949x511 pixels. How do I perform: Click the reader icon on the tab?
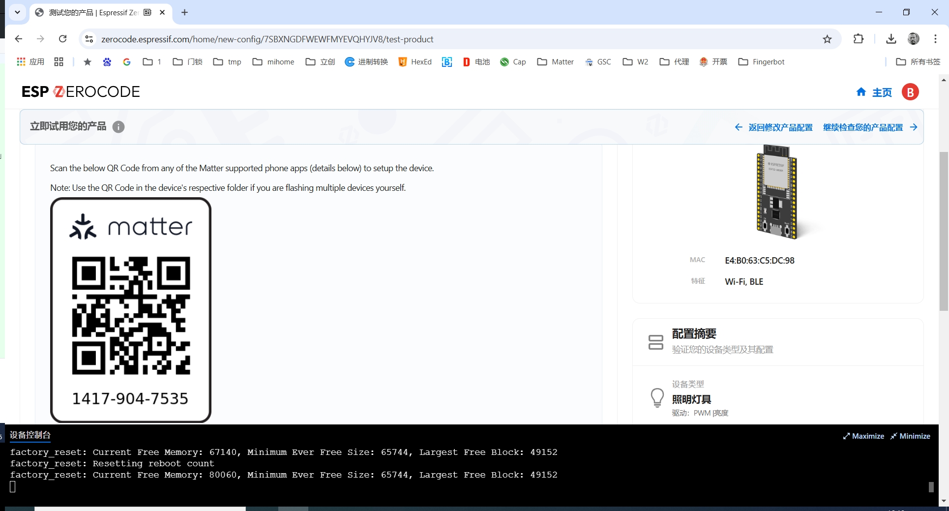pos(148,12)
